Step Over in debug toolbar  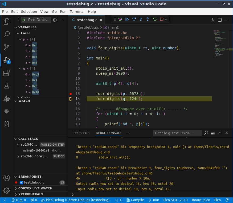point(134,19)
